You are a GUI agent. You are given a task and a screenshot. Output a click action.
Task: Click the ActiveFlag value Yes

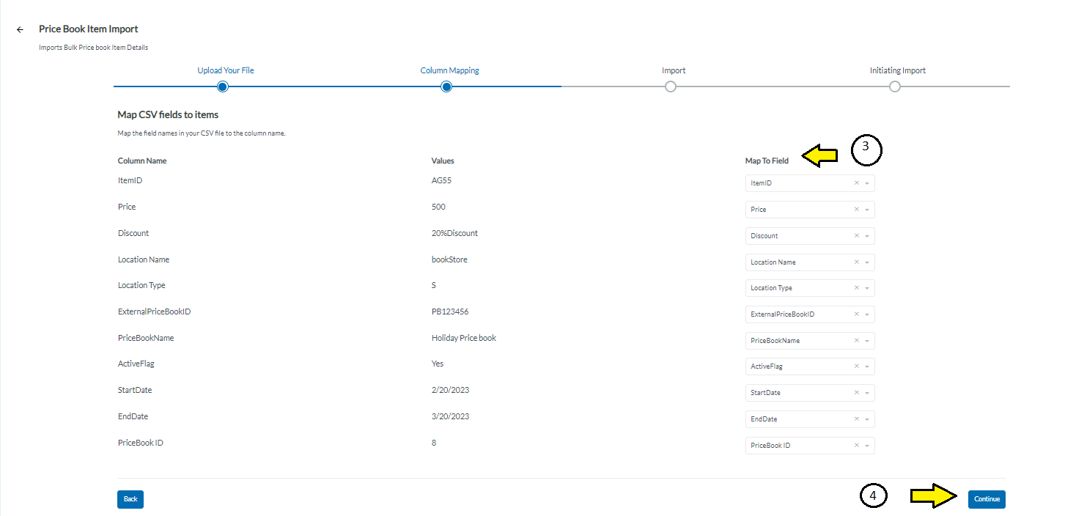point(438,364)
